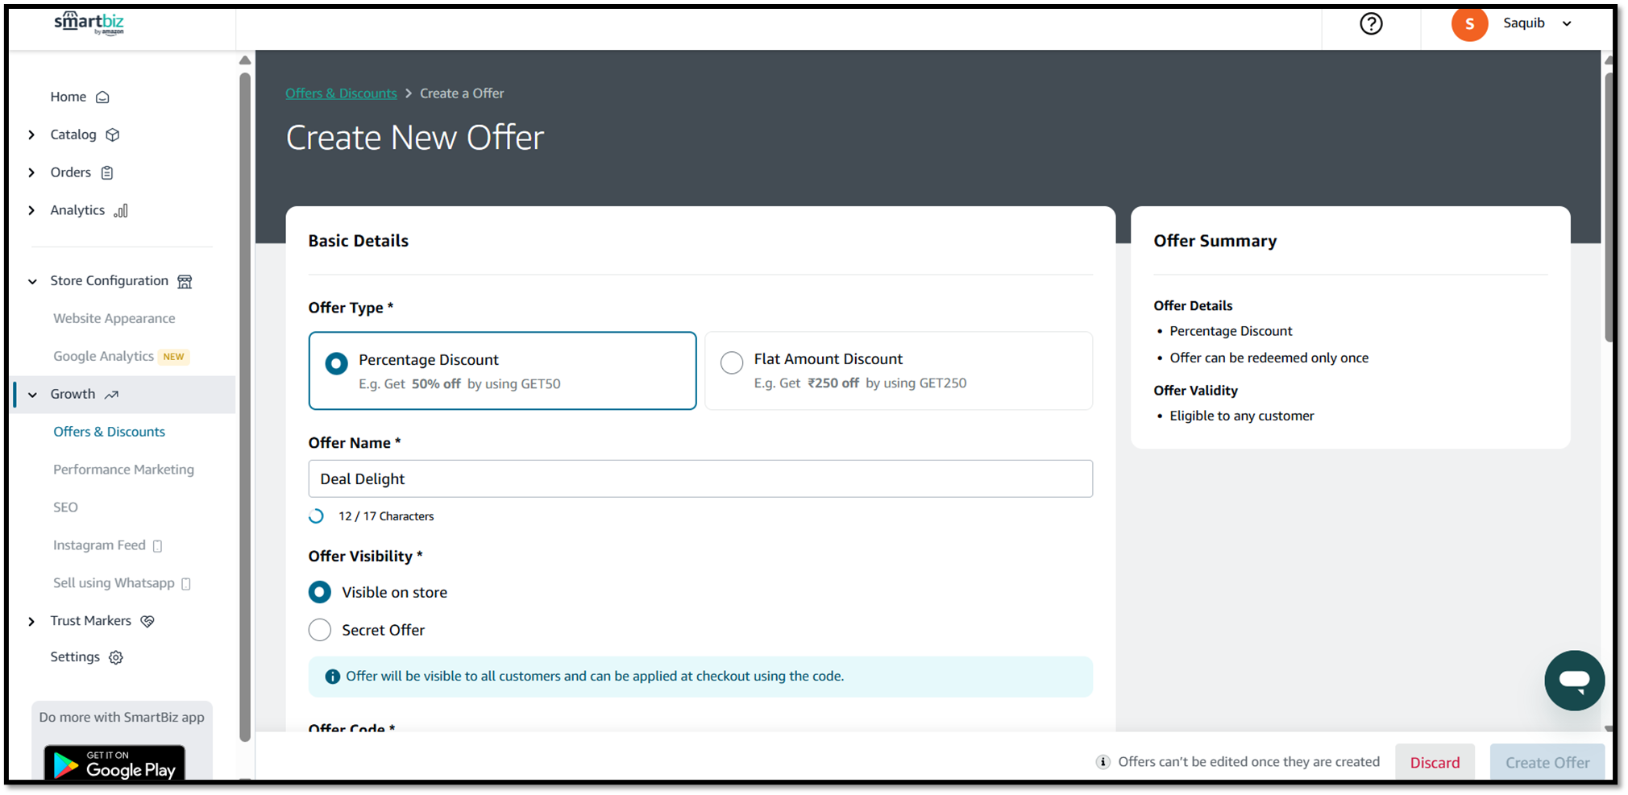Select Percentage Discount offer type

(502, 371)
